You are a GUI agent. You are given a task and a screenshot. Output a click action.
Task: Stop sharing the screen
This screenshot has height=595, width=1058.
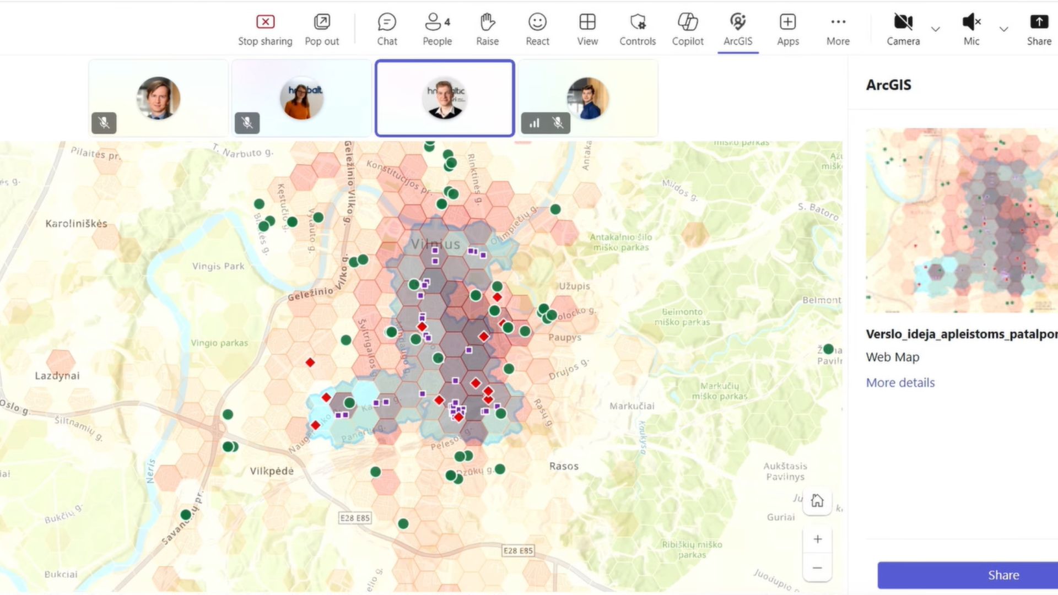tap(265, 30)
